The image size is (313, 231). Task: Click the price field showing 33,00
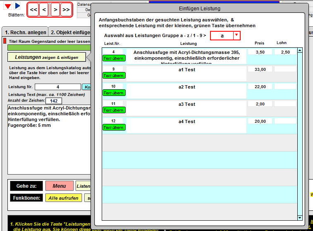[260, 70]
